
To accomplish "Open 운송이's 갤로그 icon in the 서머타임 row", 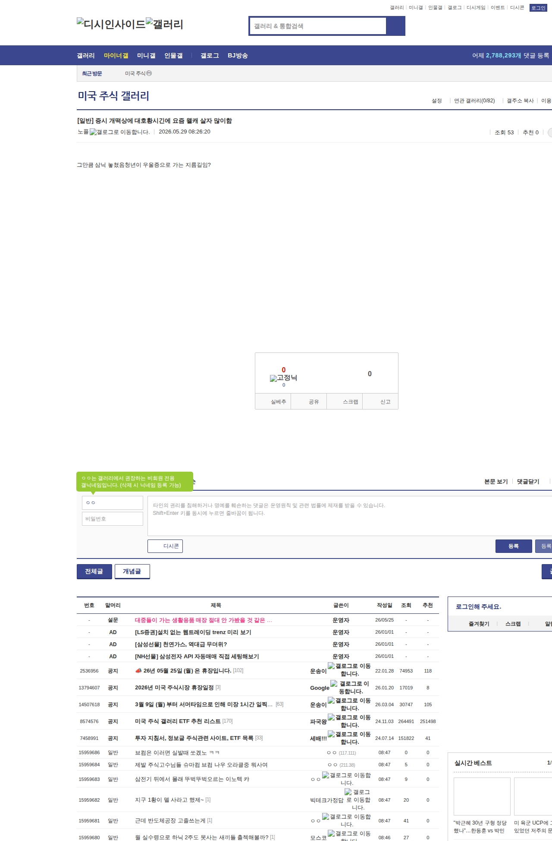I will click(x=349, y=704).
